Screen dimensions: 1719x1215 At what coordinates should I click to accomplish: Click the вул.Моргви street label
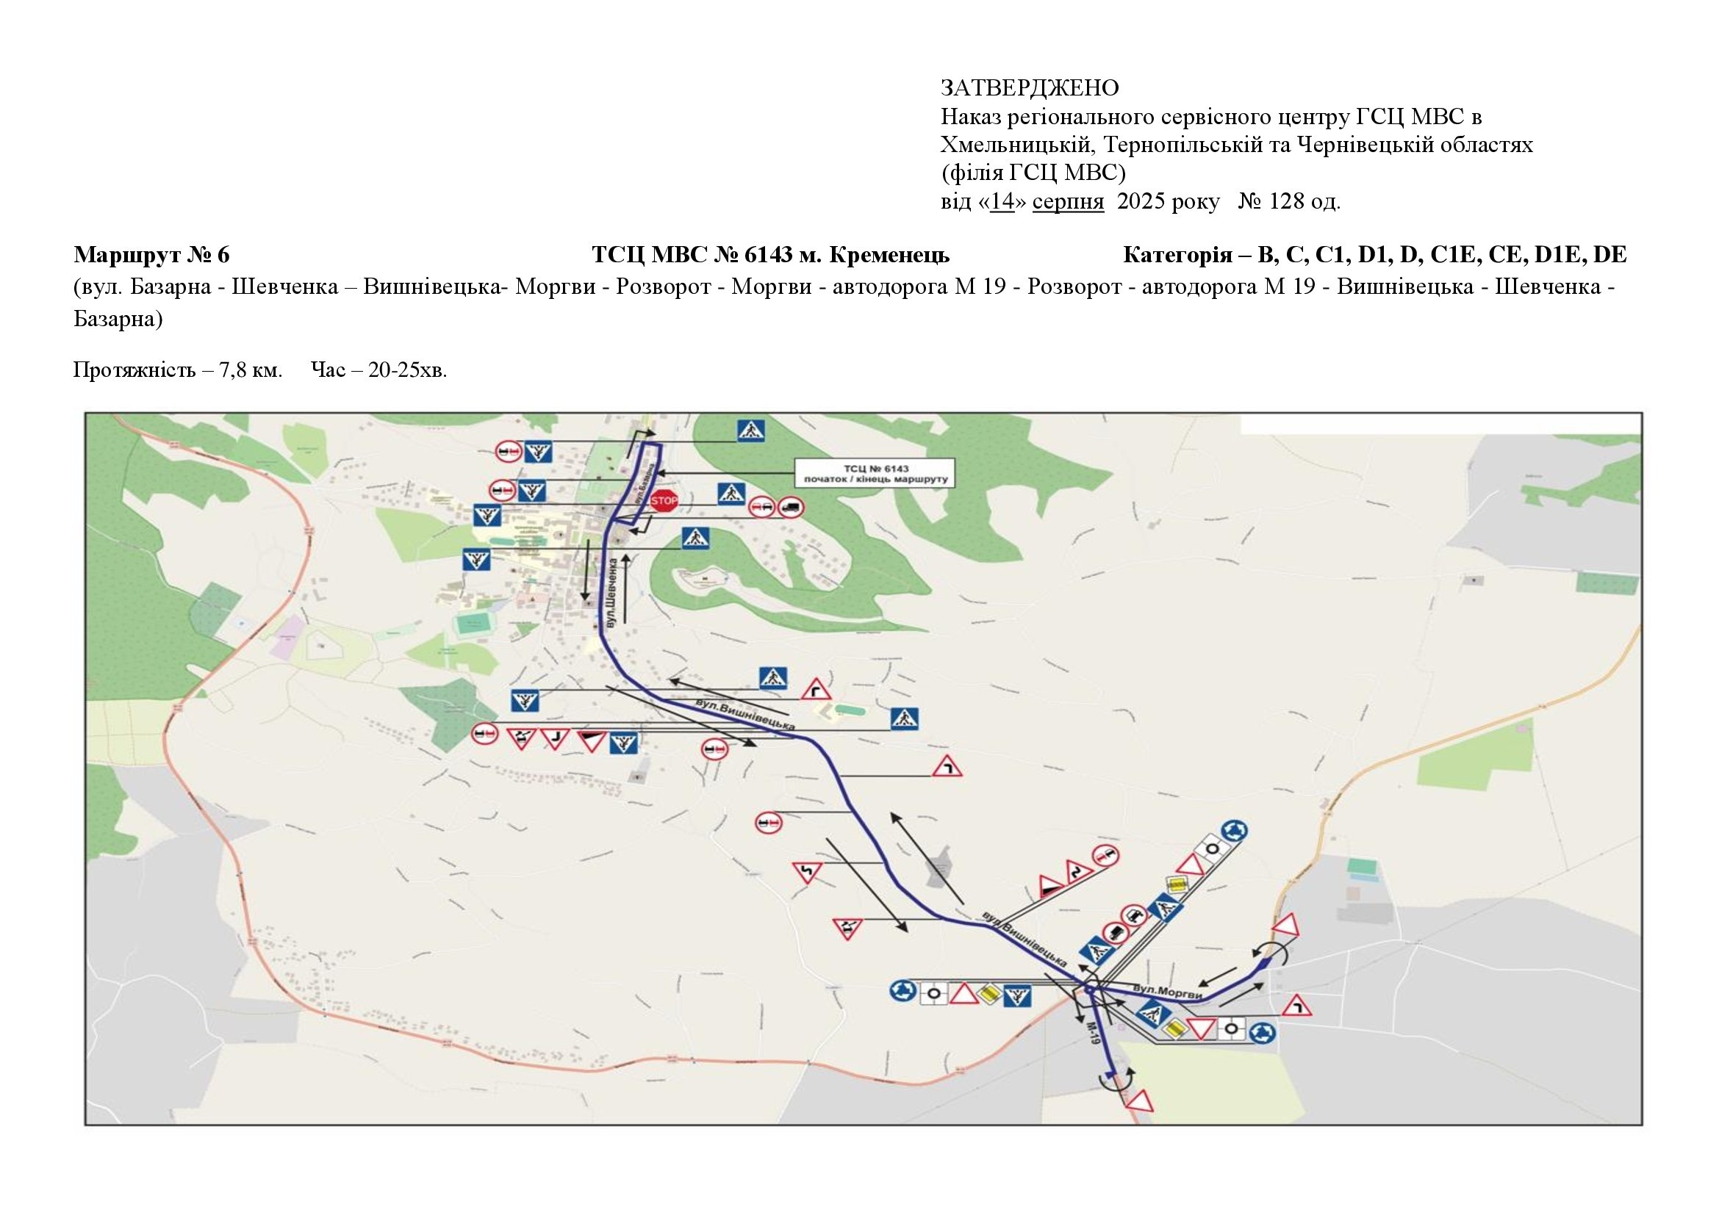(x=1167, y=992)
